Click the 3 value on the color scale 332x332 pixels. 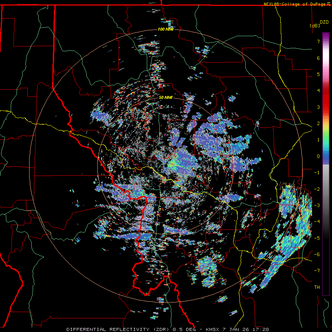pyautogui.click(x=318, y=107)
